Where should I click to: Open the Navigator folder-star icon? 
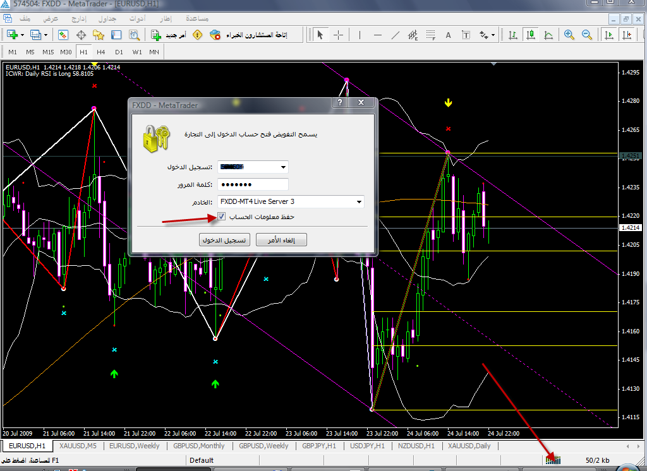[x=98, y=35]
